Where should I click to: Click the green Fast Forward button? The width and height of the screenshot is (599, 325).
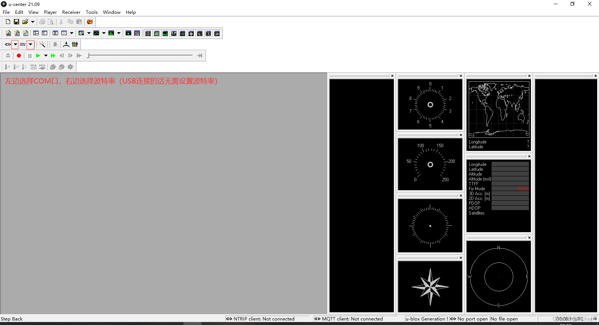[53, 56]
